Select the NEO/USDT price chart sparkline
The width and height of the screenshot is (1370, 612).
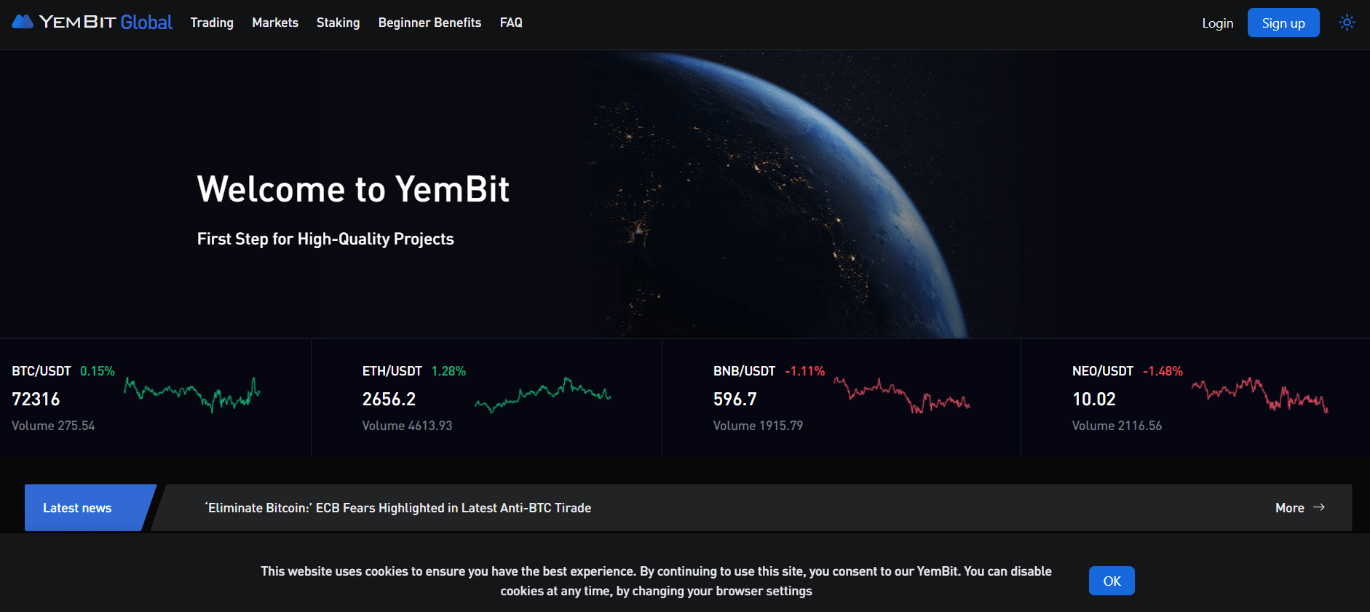coord(1259,394)
